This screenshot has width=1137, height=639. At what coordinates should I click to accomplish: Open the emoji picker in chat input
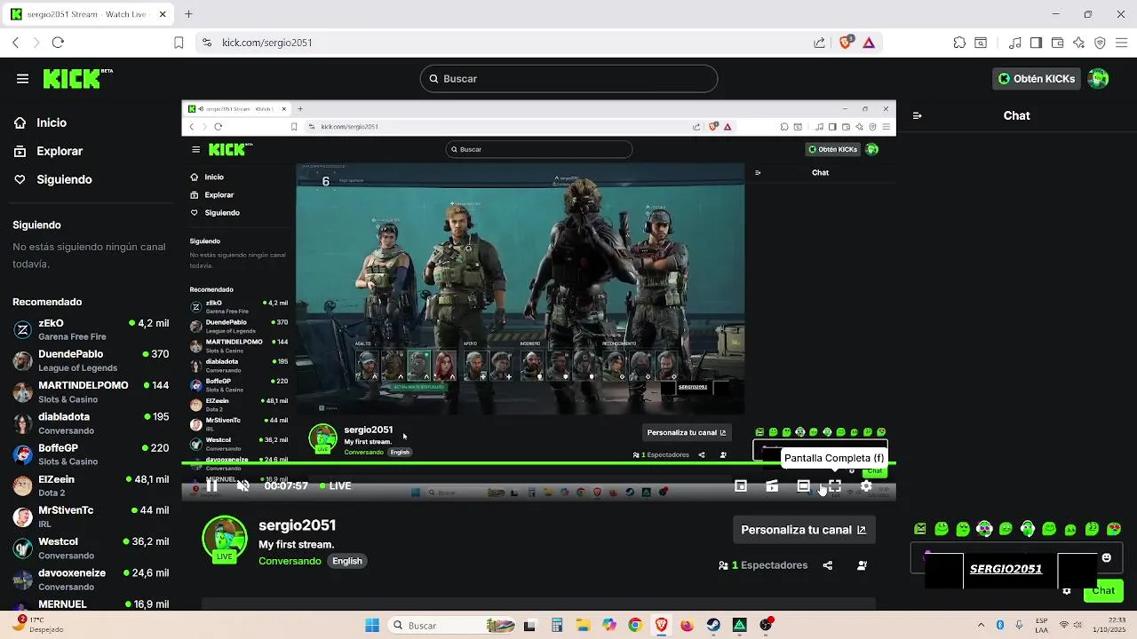(x=1106, y=558)
